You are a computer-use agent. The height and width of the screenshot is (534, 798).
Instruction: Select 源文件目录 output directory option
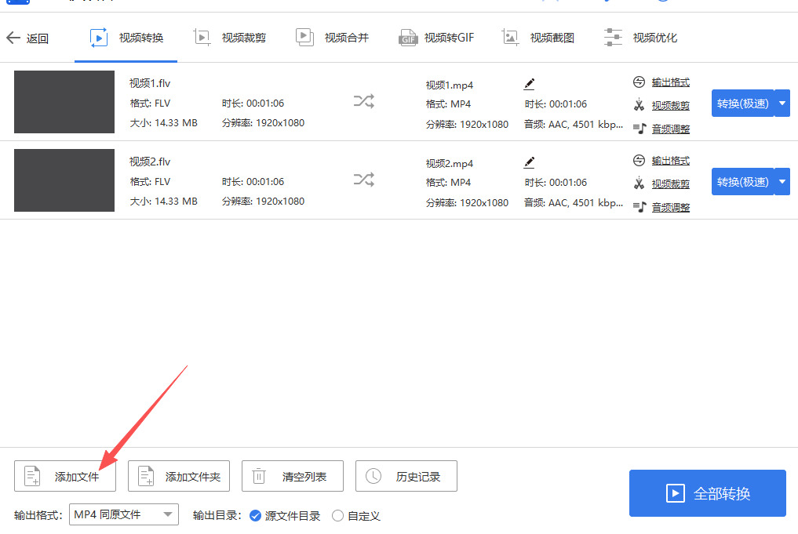285,516
